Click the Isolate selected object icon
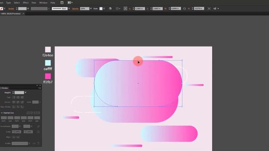Viewport: 269px width, 151px height. pyautogui.click(x=209, y=8)
